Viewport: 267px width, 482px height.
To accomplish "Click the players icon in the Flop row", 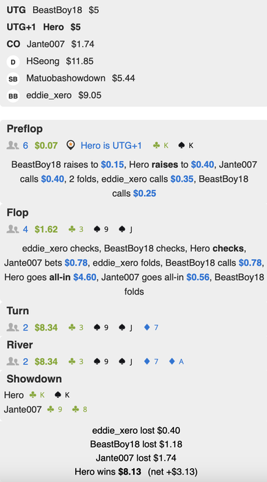I will coord(12,229).
